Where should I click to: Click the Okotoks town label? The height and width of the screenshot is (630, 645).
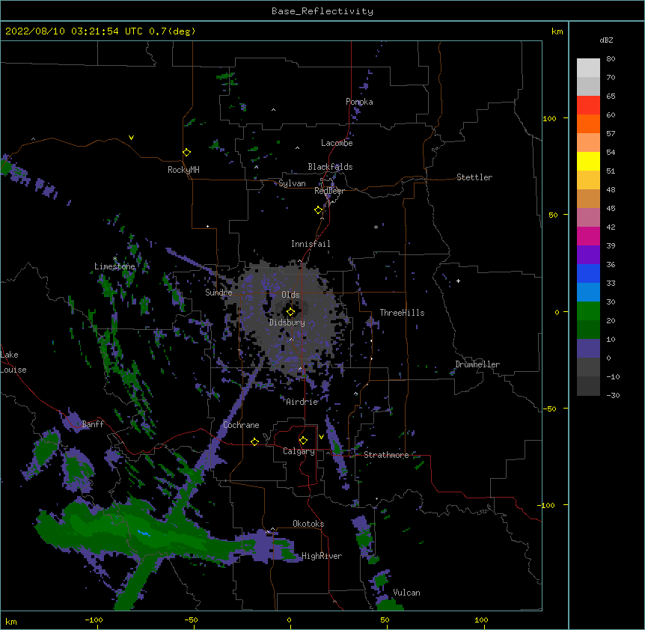click(308, 524)
